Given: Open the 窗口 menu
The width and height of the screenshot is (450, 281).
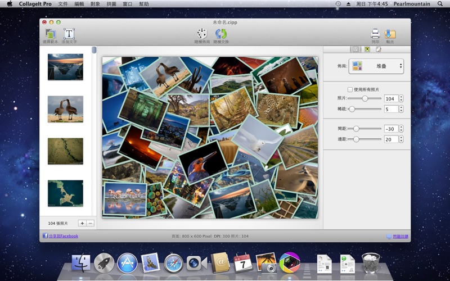Looking at the screenshot, I should [128, 4].
